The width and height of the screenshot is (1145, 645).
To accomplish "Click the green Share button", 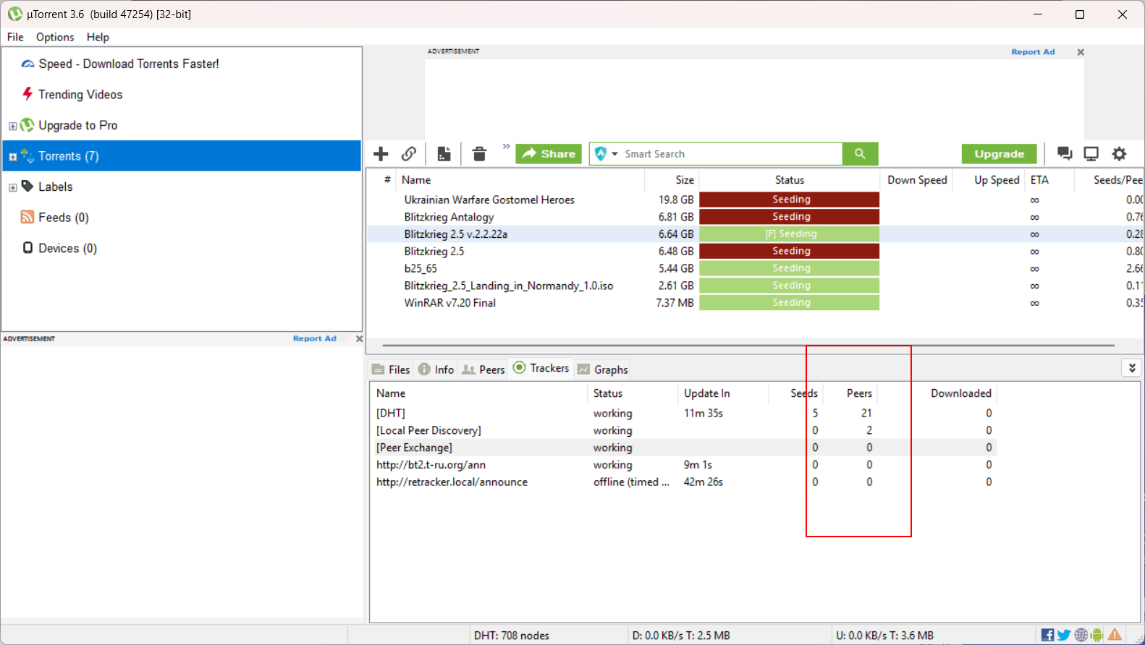I will coord(549,154).
